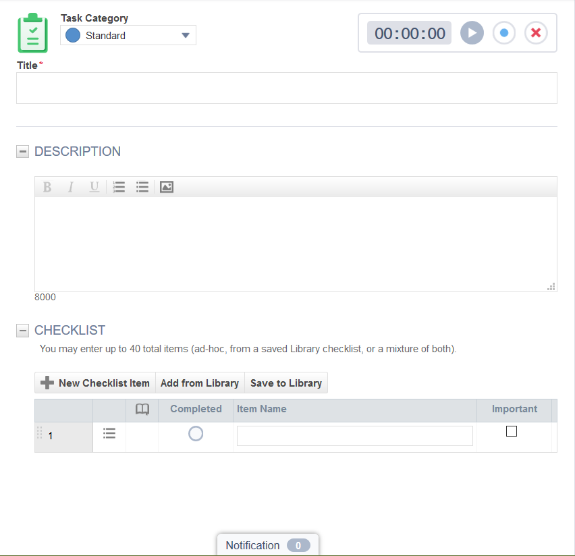Image resolution: width=575 pixels, height=556 pixels.
Task: Collapse the CHECKLIST section
Action: (x=23, y=331)
